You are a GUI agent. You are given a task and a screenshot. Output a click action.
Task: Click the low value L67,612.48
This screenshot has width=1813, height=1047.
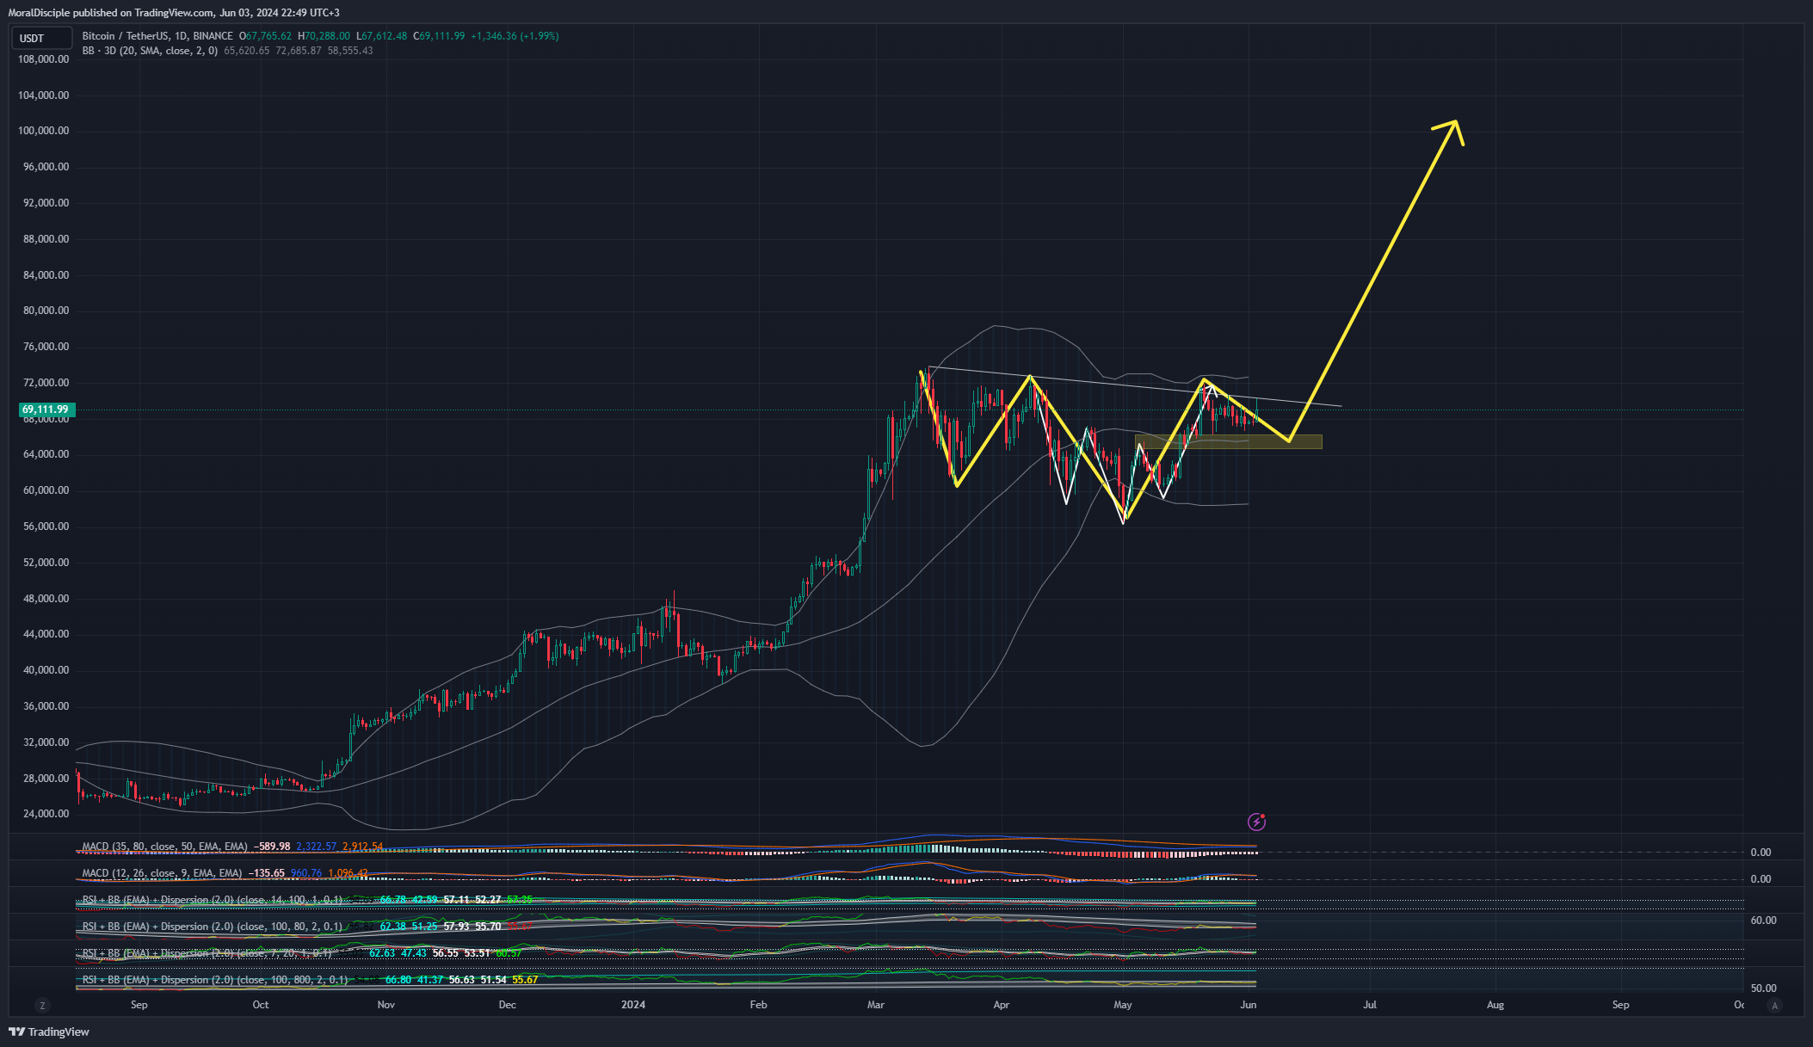pyautogui.click(x=381, y=36)
